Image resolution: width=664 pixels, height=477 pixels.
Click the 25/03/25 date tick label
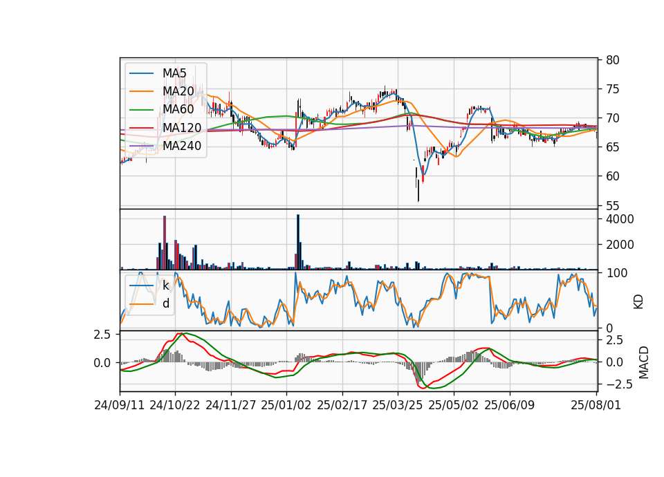[x=398, y=405]
